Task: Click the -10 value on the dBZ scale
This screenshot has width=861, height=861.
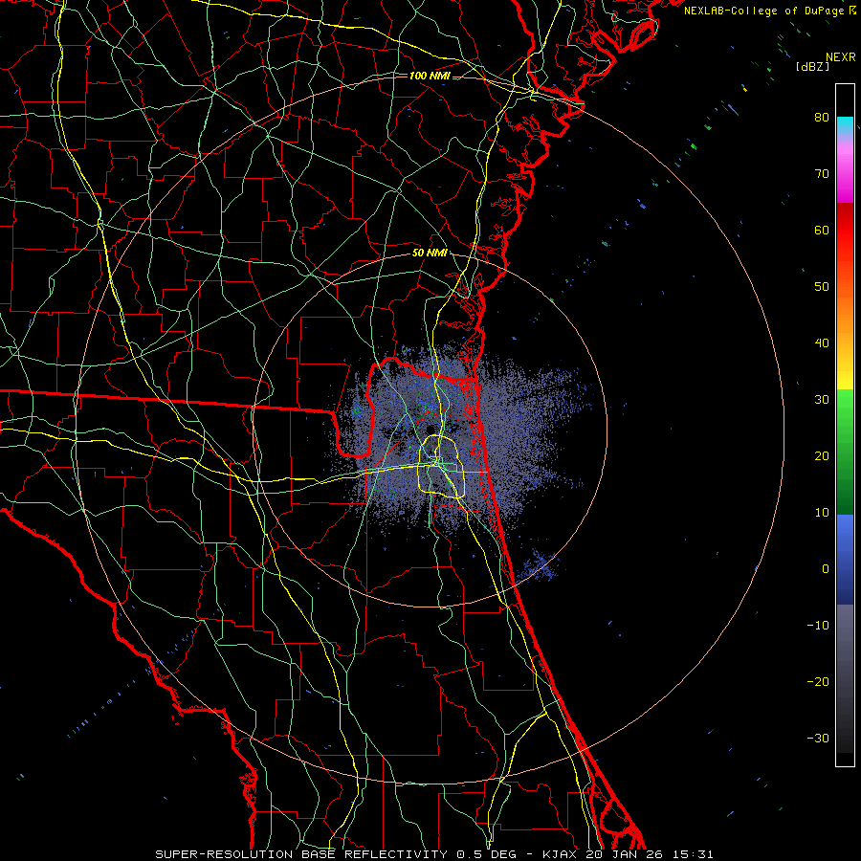Action: 818,626
